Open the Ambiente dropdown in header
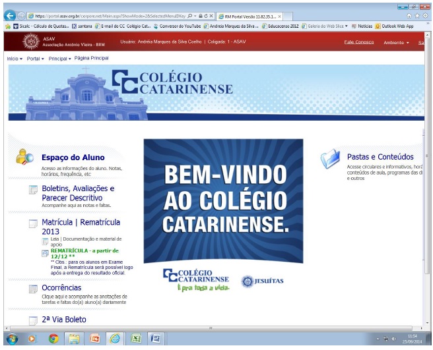 coord(396,42)
